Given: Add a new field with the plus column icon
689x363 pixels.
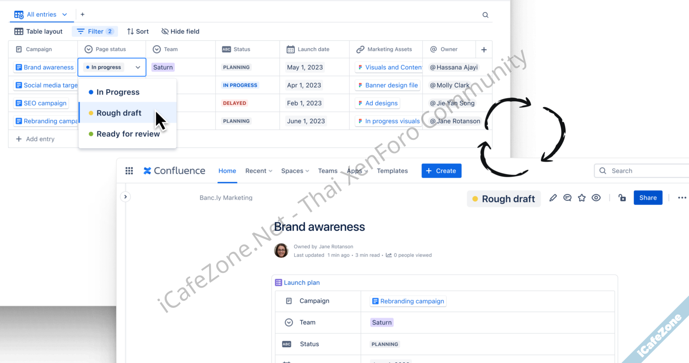Looking at the screenshot, I should point(484,50).
